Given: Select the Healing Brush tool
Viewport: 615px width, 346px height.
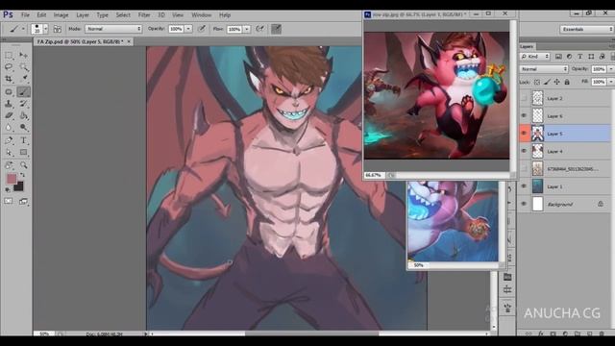Looking at the screenshot, I should tap(9, 92).
